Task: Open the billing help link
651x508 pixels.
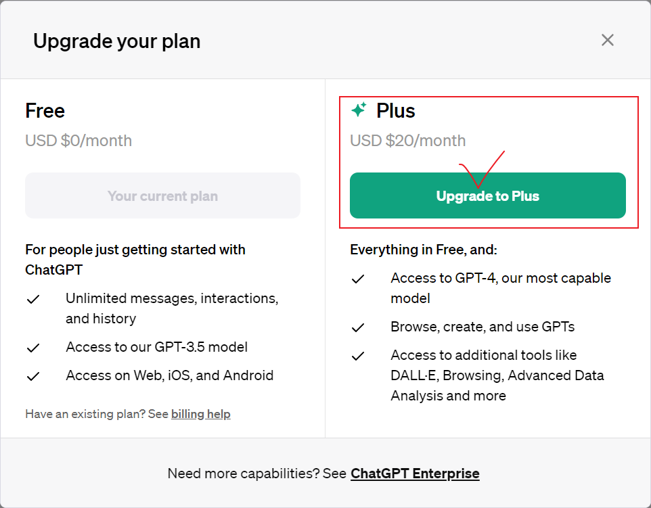Action: coord(200,414)
